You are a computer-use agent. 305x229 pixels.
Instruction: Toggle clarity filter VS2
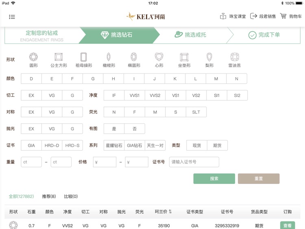click(196, 95)
